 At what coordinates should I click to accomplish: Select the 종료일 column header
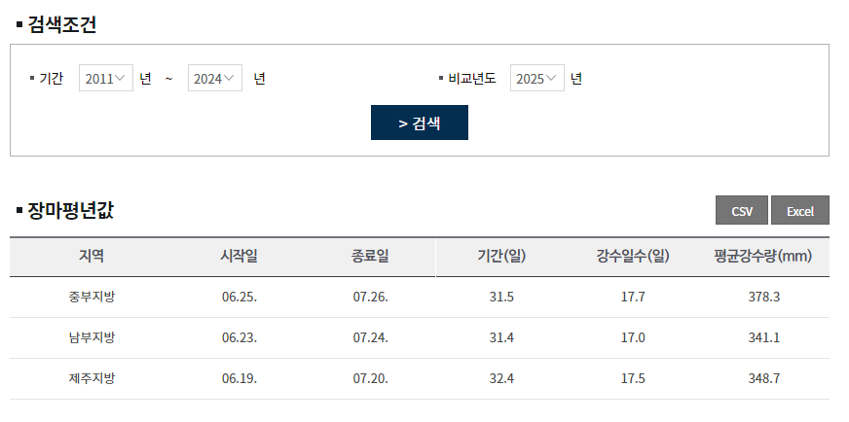click(x=370, y=256)
